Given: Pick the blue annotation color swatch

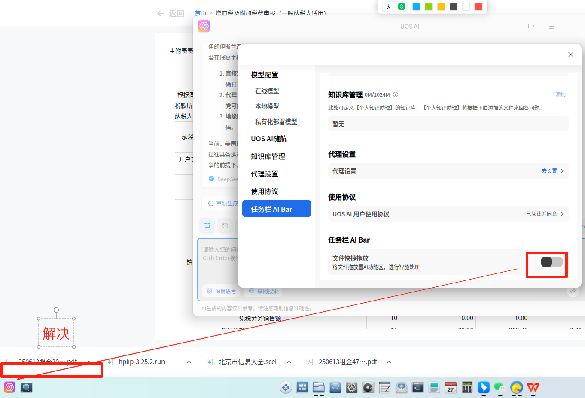Looking at the screenshot, I should tap(416, 7).
